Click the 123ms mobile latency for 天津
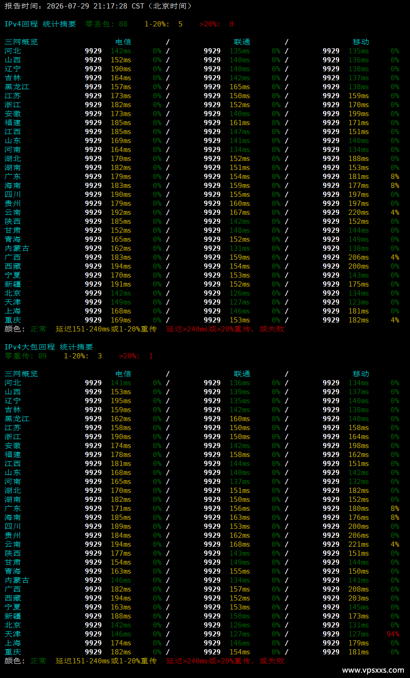 point(359,302)
